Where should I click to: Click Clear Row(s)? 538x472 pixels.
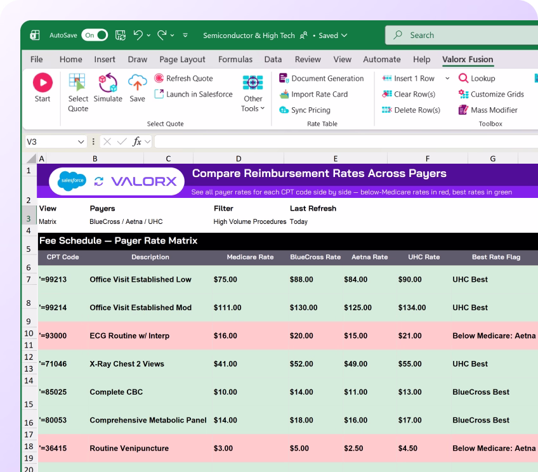(x=409, y=94)
